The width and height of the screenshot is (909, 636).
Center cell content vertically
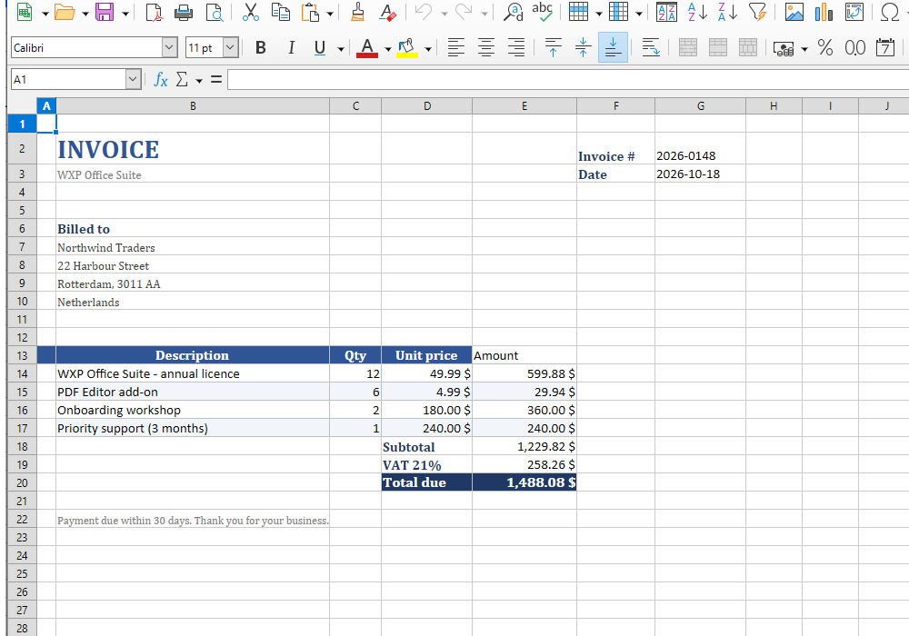click(x=584, y=47)
